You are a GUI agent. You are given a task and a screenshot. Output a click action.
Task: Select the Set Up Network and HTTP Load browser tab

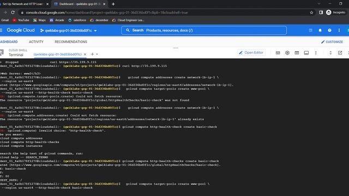22,4
